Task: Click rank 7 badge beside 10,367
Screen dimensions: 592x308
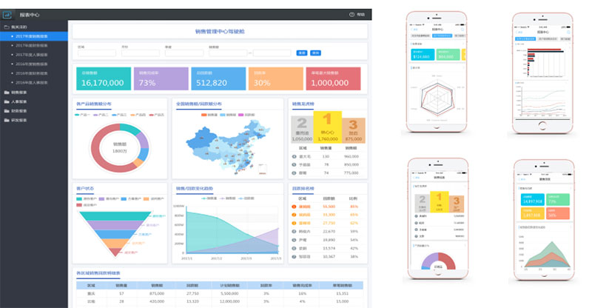Action: [x=294, y=257]
